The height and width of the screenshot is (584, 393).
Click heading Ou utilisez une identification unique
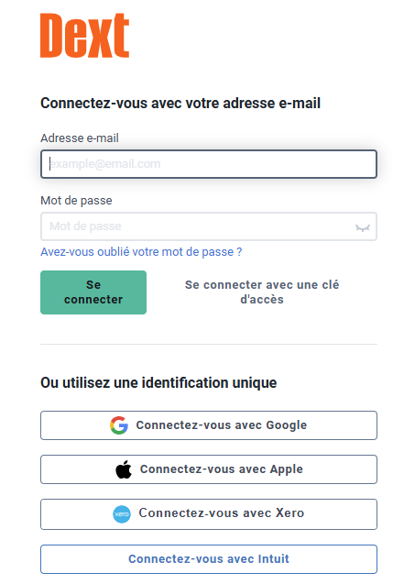[x=158, y=383]
